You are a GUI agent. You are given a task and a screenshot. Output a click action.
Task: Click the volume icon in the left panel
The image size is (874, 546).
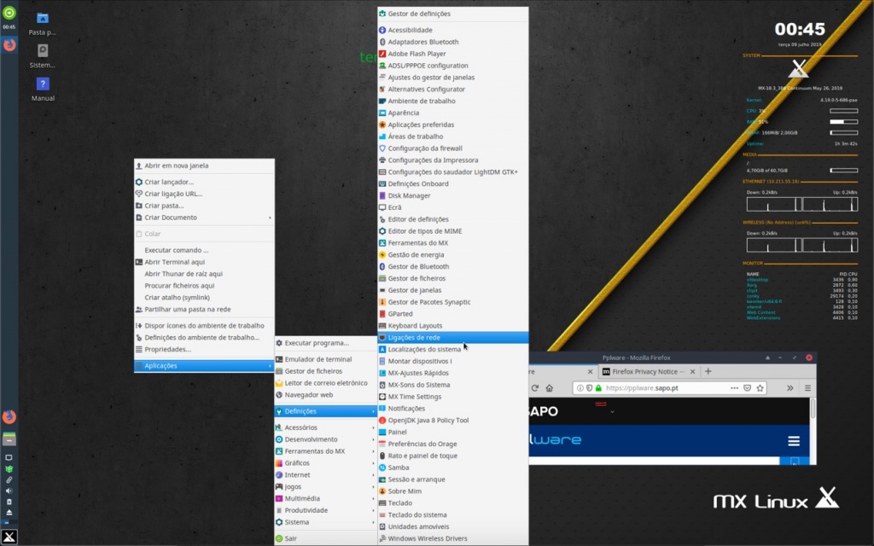coord(8,491)
